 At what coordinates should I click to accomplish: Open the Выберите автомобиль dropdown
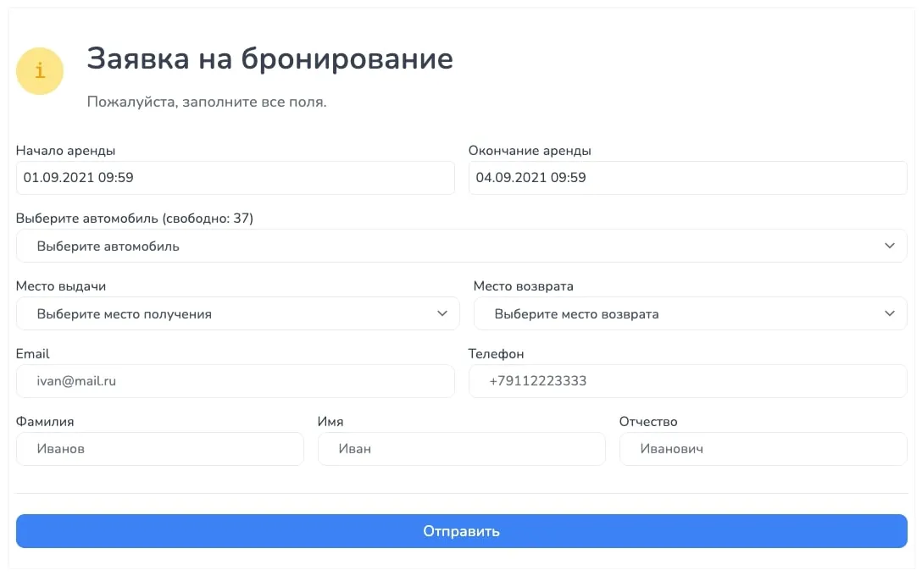[462, 246]
